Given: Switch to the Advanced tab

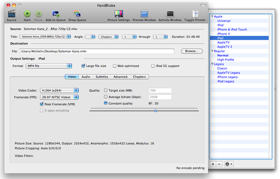Looking at the screenshot, I should click(x=120, y=77).
